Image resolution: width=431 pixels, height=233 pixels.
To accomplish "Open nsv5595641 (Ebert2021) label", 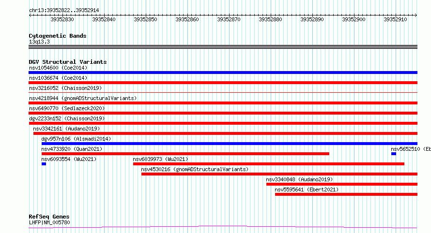I will (307, 189).
